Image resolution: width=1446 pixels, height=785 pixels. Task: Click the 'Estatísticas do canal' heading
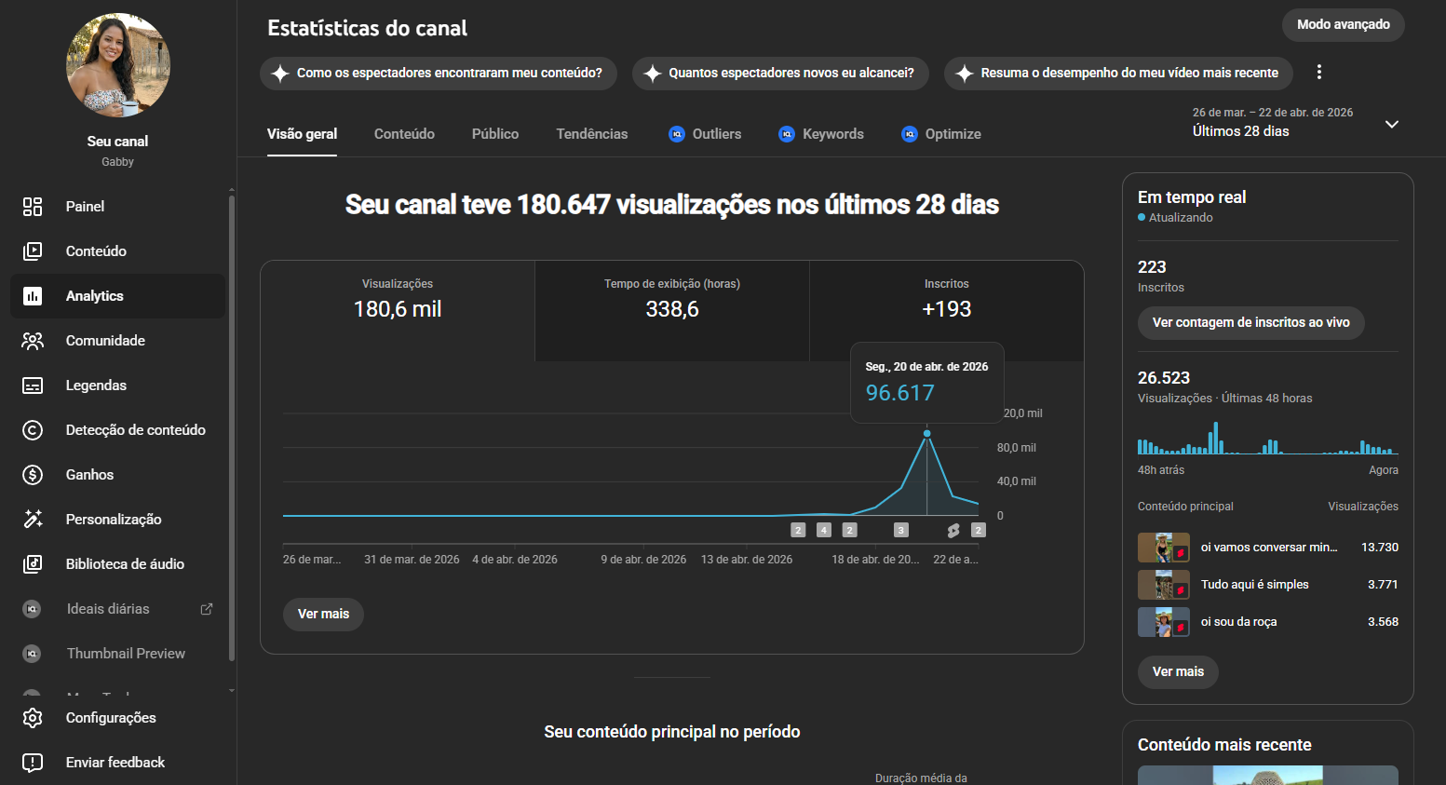pyautogui.click(x=368, y=28)
